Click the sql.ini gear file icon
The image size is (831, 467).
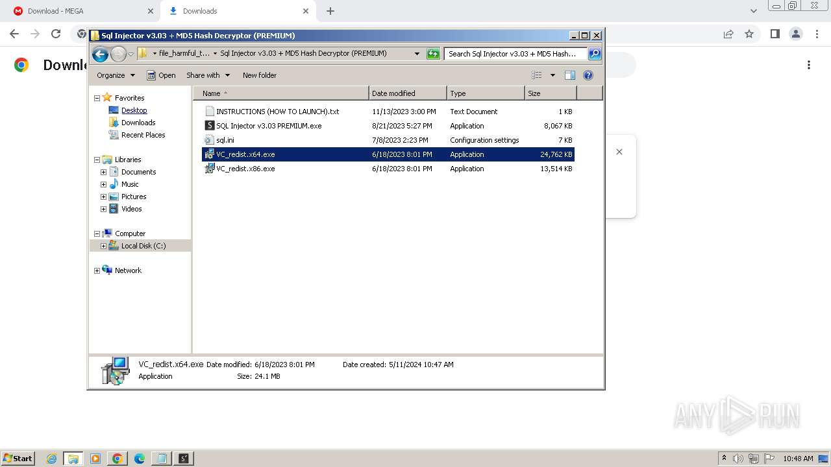click(x=209, y=140)
